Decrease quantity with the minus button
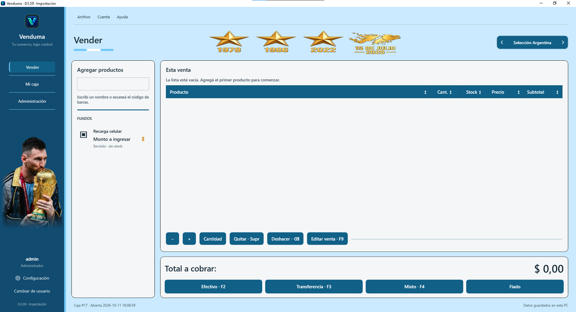Image resolution: width=576 pixels, height=312 pixels. click(172, 239)
